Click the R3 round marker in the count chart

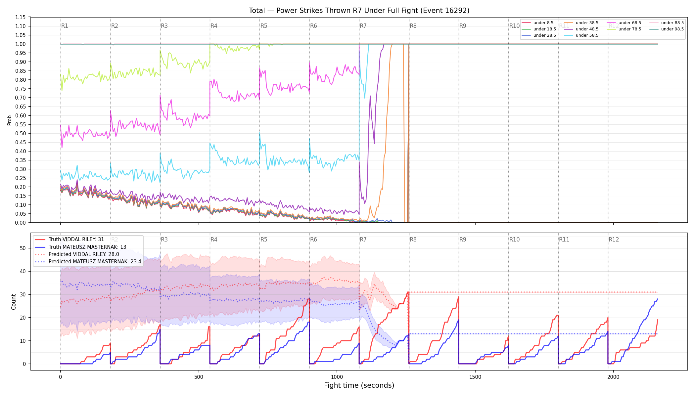[164, 240]
